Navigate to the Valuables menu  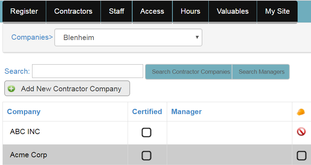pos(233,11)
